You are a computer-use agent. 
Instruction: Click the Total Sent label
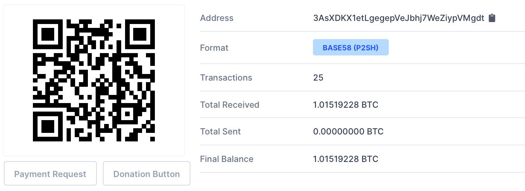[220, 131]
